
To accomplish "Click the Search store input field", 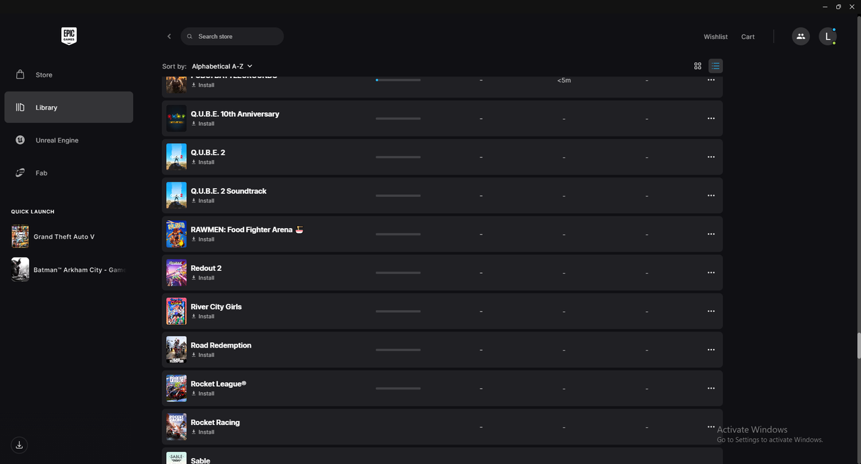I will (232, 36).
